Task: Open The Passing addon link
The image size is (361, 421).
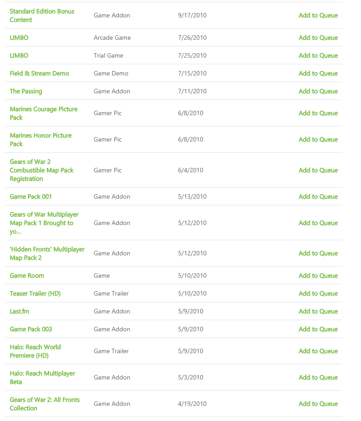Action: coord(26,91)
